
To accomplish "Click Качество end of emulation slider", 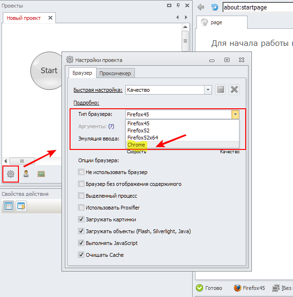I will [230, 152].
